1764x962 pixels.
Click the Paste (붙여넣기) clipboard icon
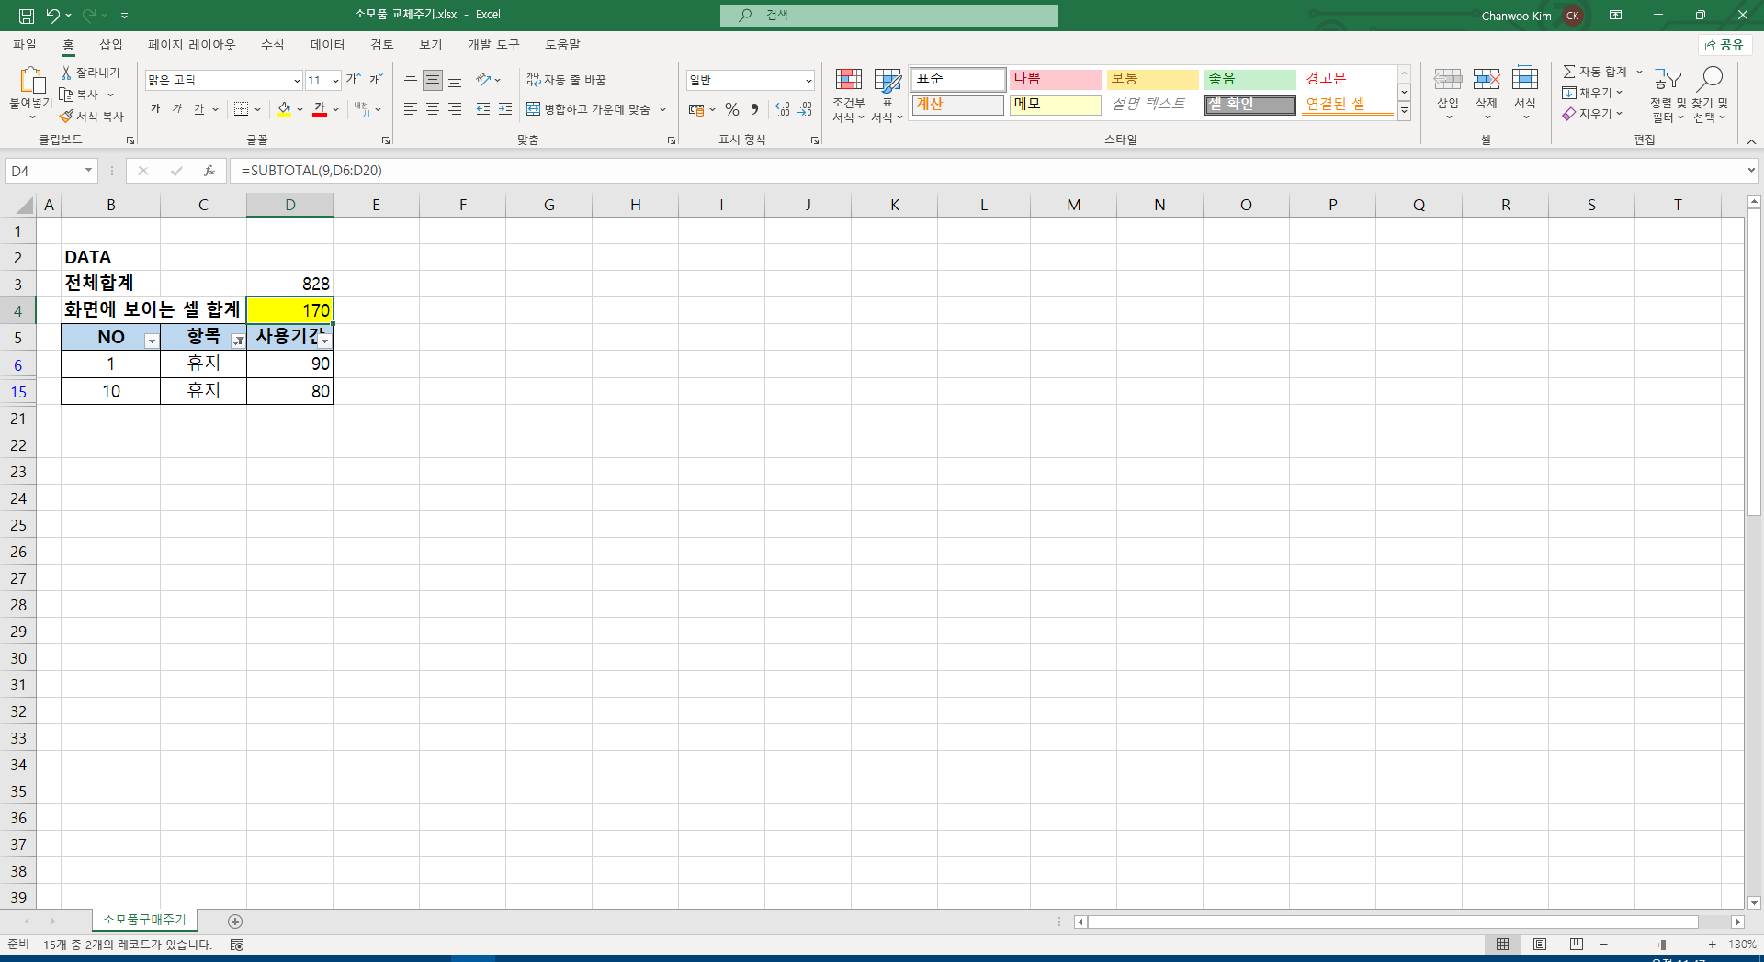tap(32, 81)
